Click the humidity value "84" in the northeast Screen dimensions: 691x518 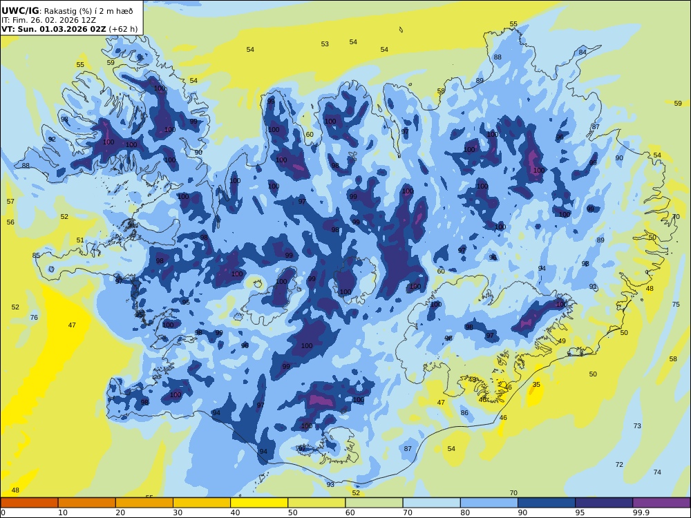point(583,52)
